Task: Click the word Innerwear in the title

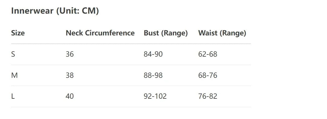Action: (32, 11)
